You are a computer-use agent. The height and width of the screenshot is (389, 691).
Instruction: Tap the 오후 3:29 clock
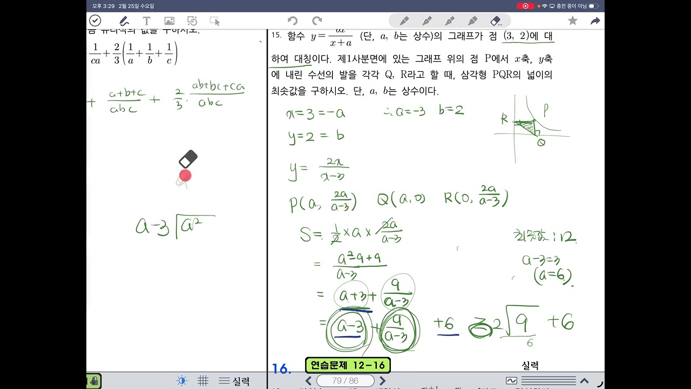click(x=103, y=6)
